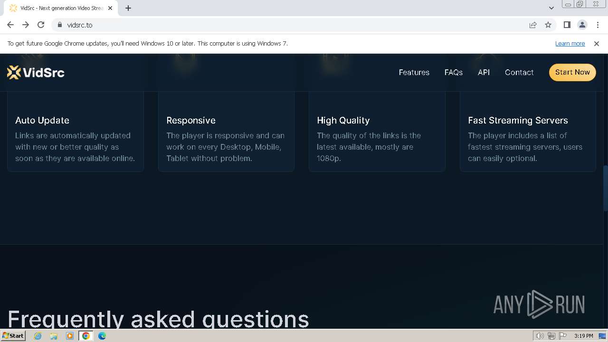
Task: Click the Start Now button
Action: coord(572,72)
